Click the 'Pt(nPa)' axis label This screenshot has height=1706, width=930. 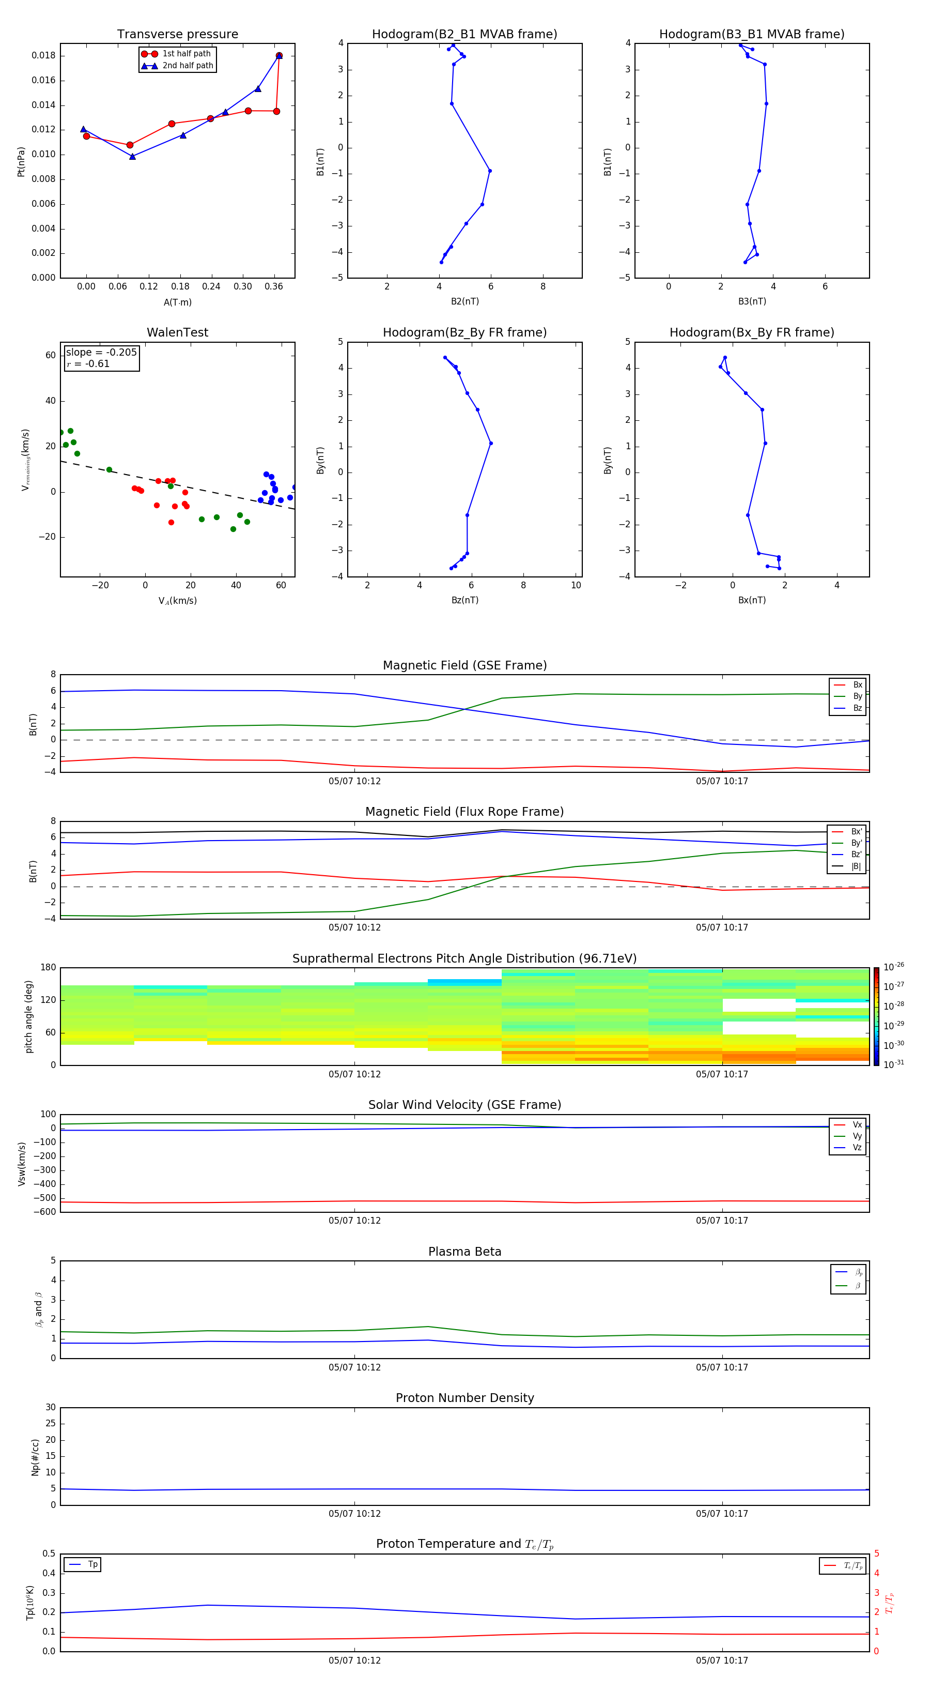click(x=21, y=162)
